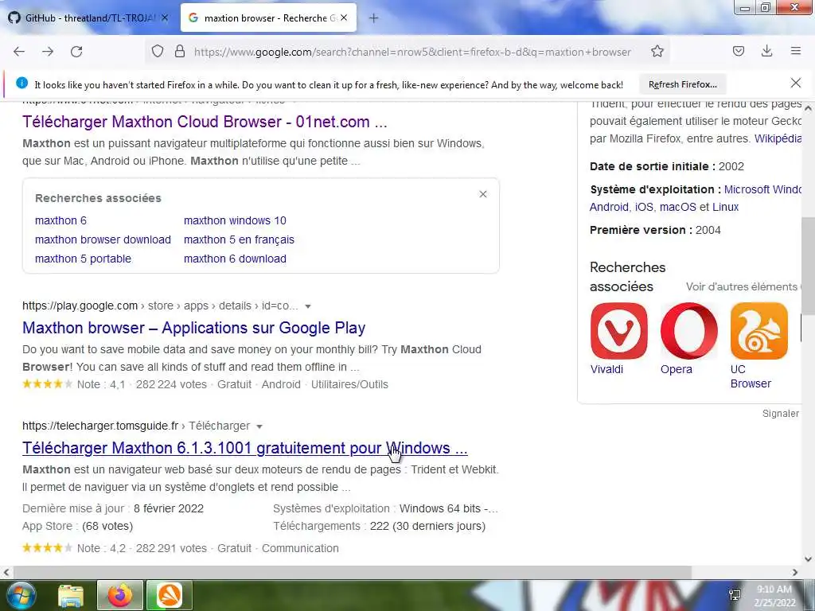
Task: Open Windows Explorer from the taskbar
Action: tap(71, 595)
